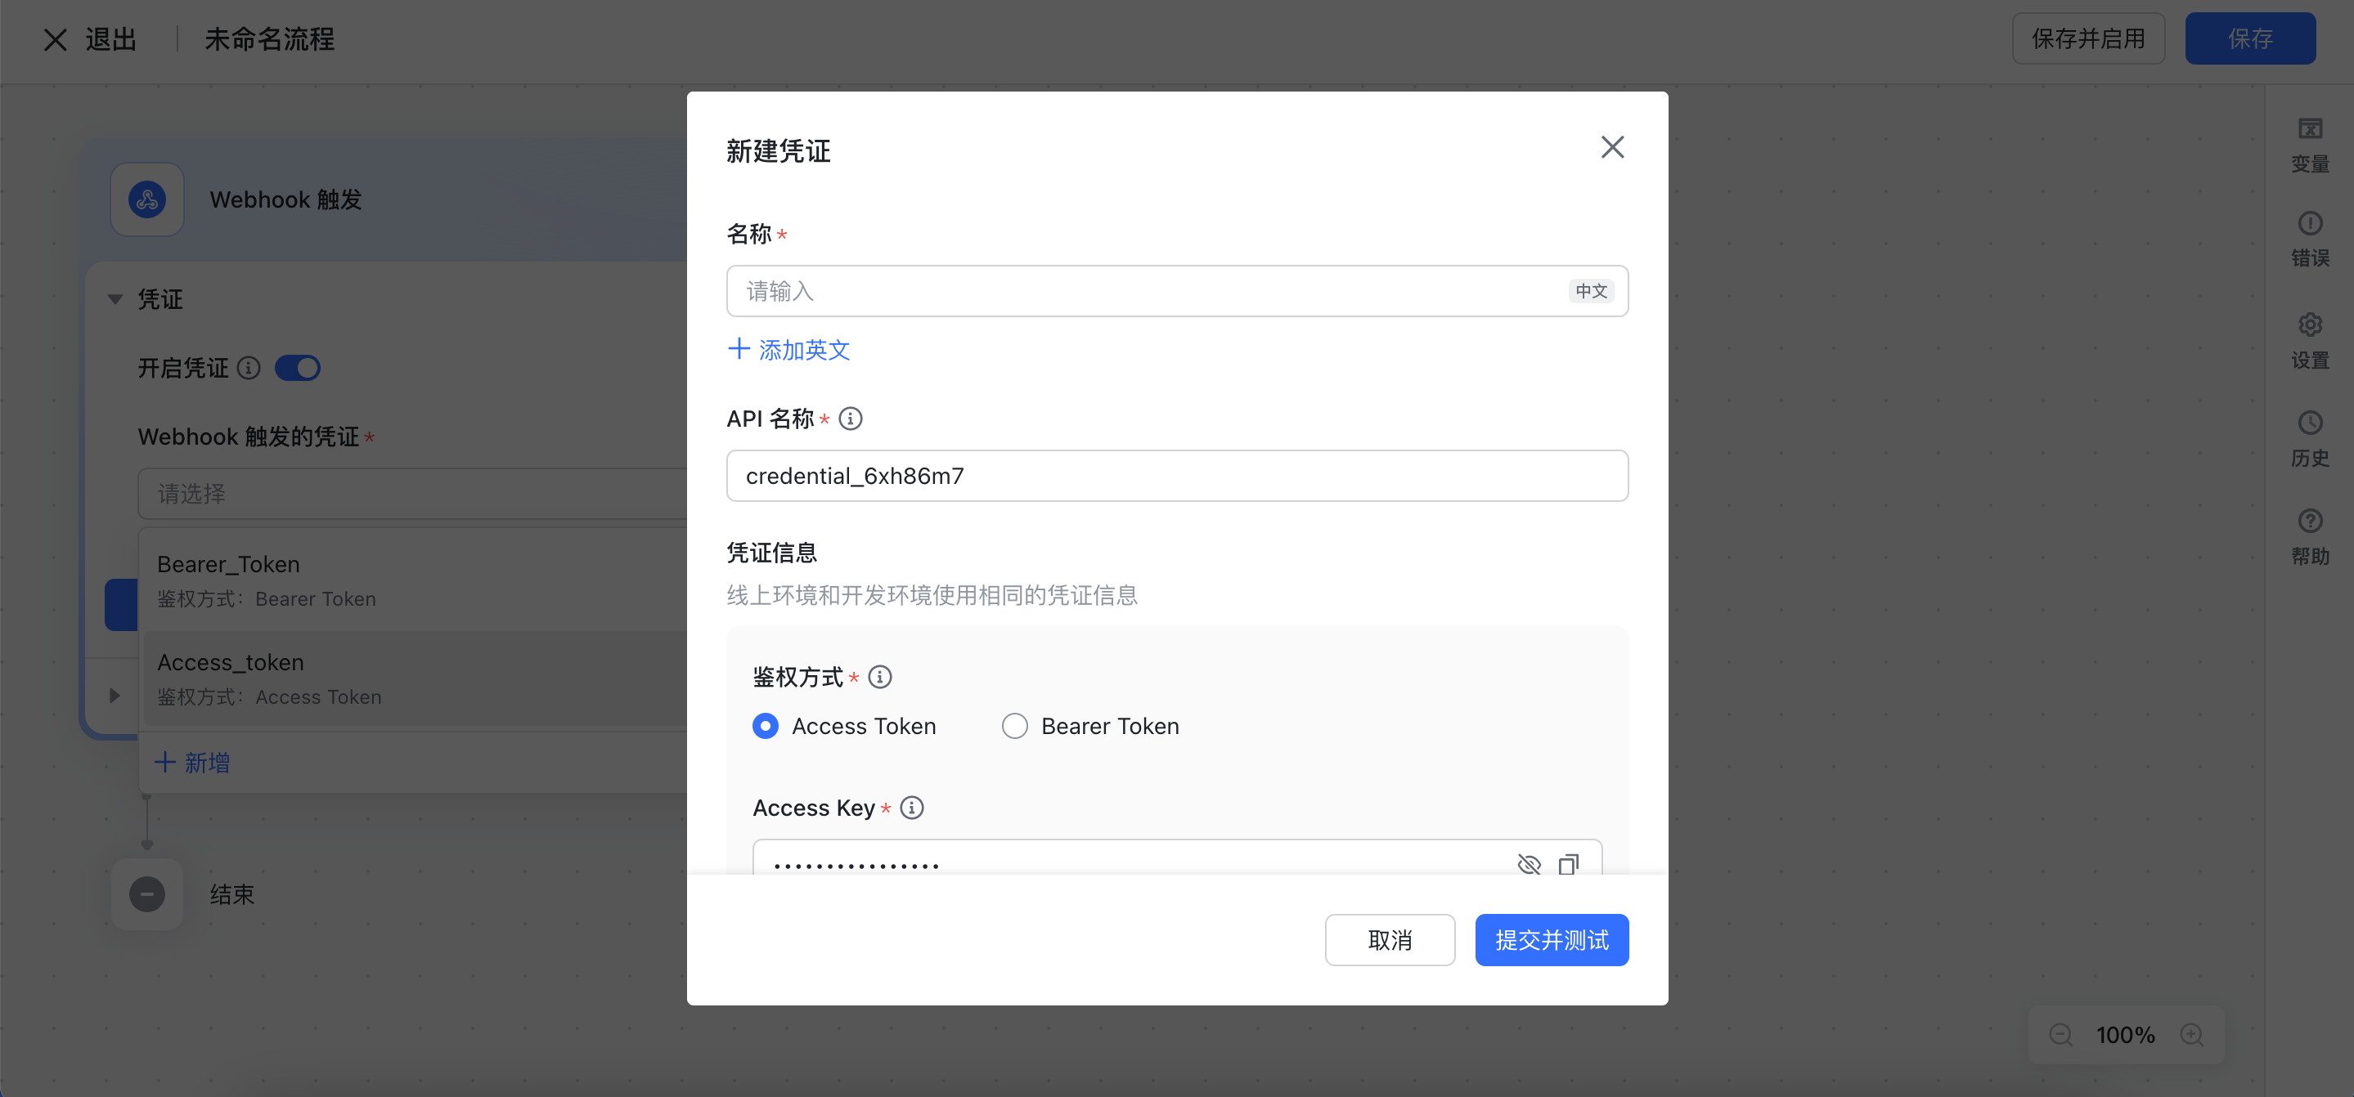Click the Webhook 触发 node icon
This screenshot has width=2354, height=1097.
click(x=147, y=199)
